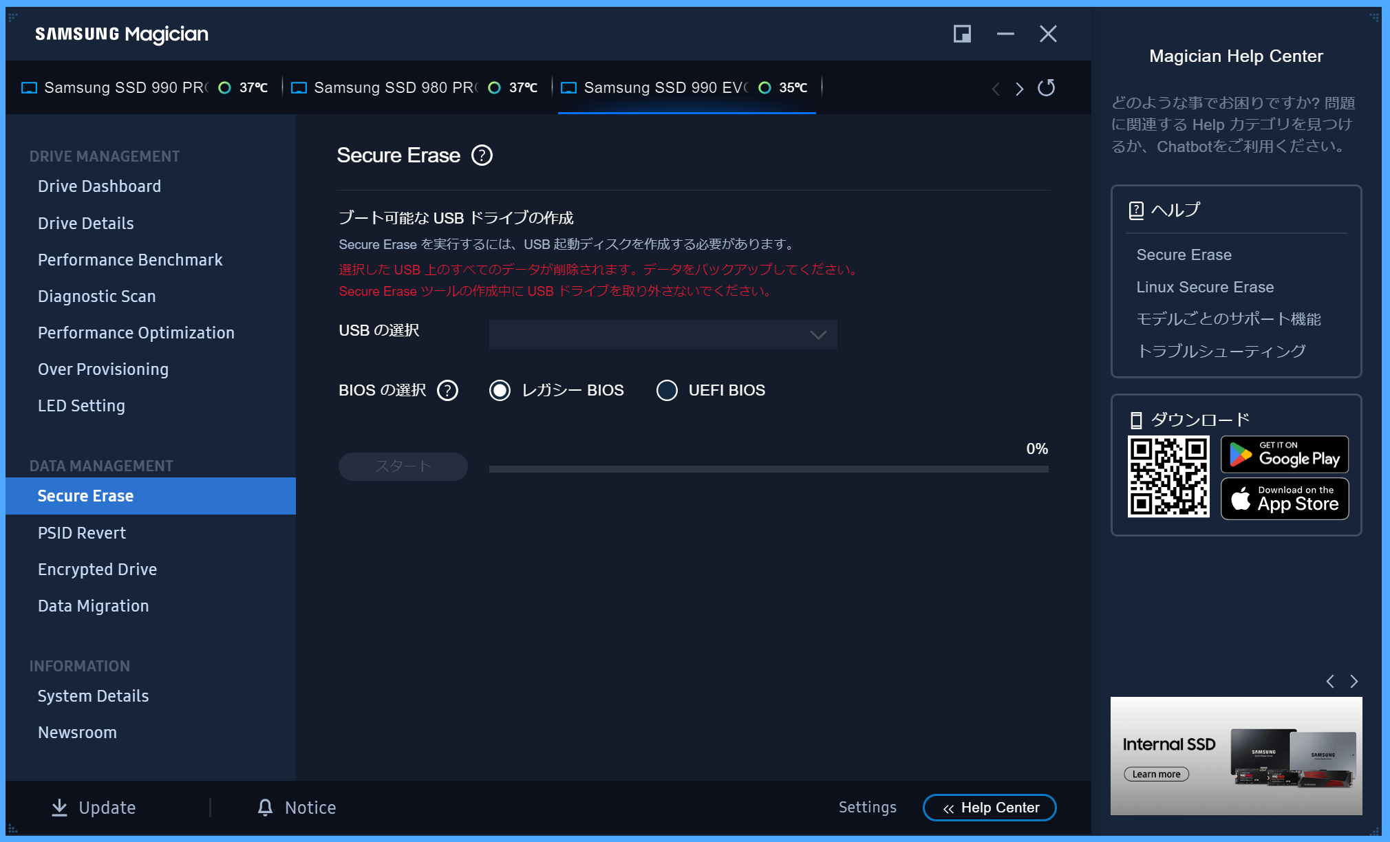Go to the previous drive tab arrow
Image resolution: width=1390 pixels, height=842 pixels.
click(x=996, y=89)
